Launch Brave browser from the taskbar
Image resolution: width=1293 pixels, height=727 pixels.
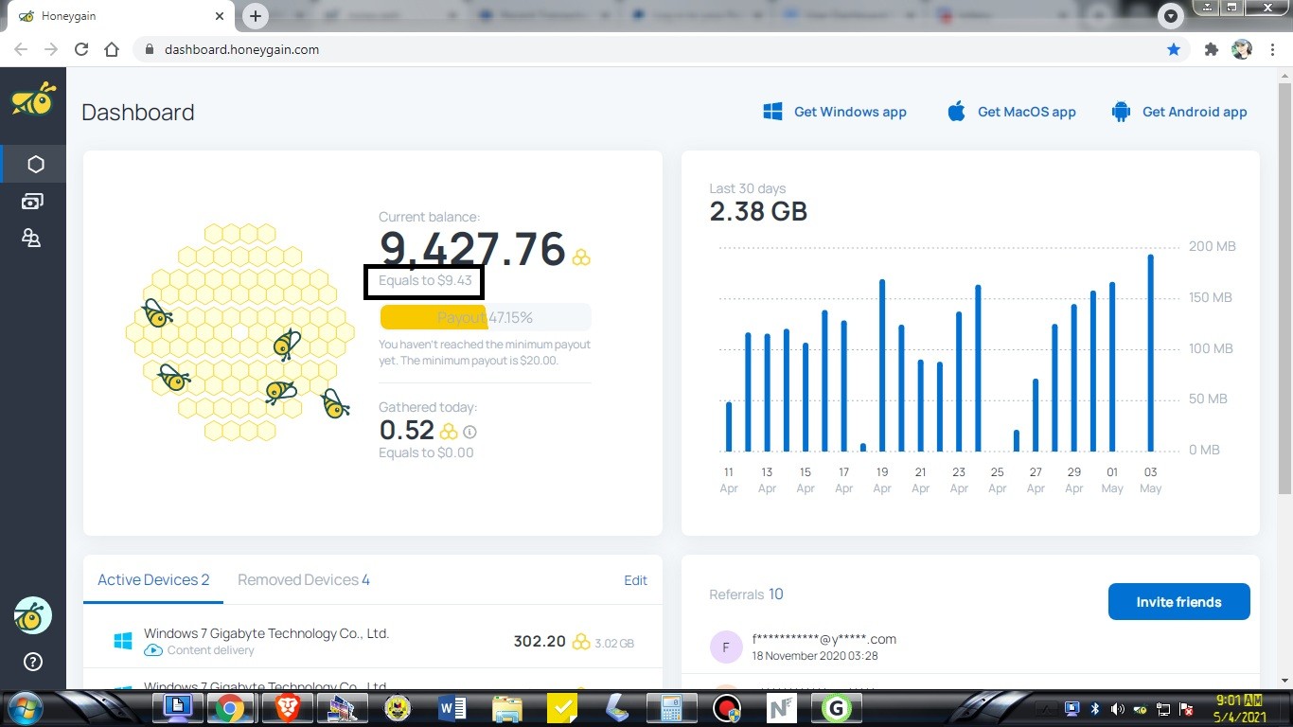coord(287,708)
